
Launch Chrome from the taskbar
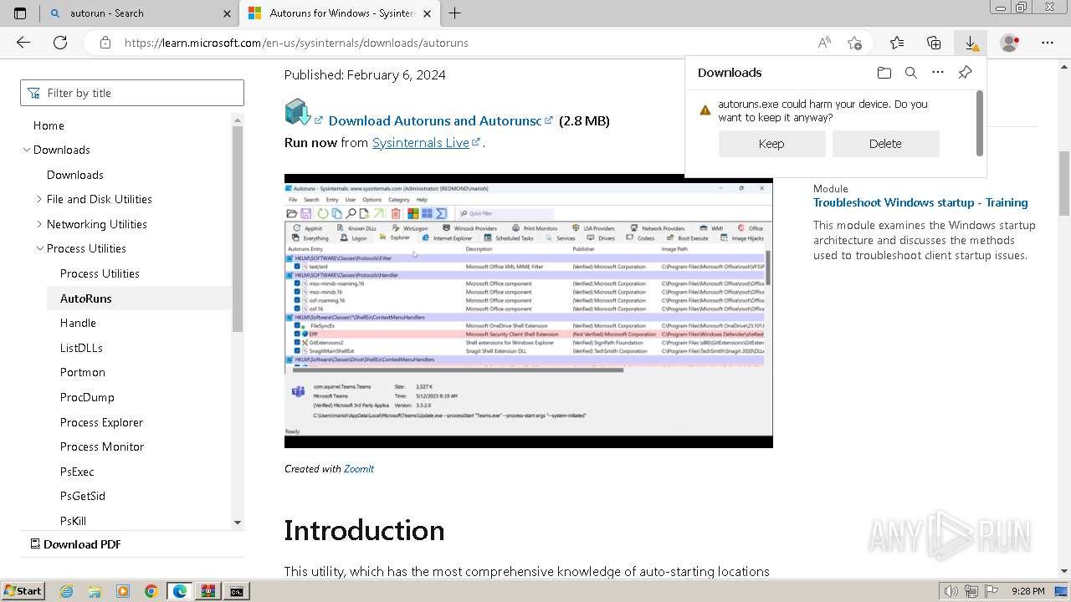coord(151,591)
